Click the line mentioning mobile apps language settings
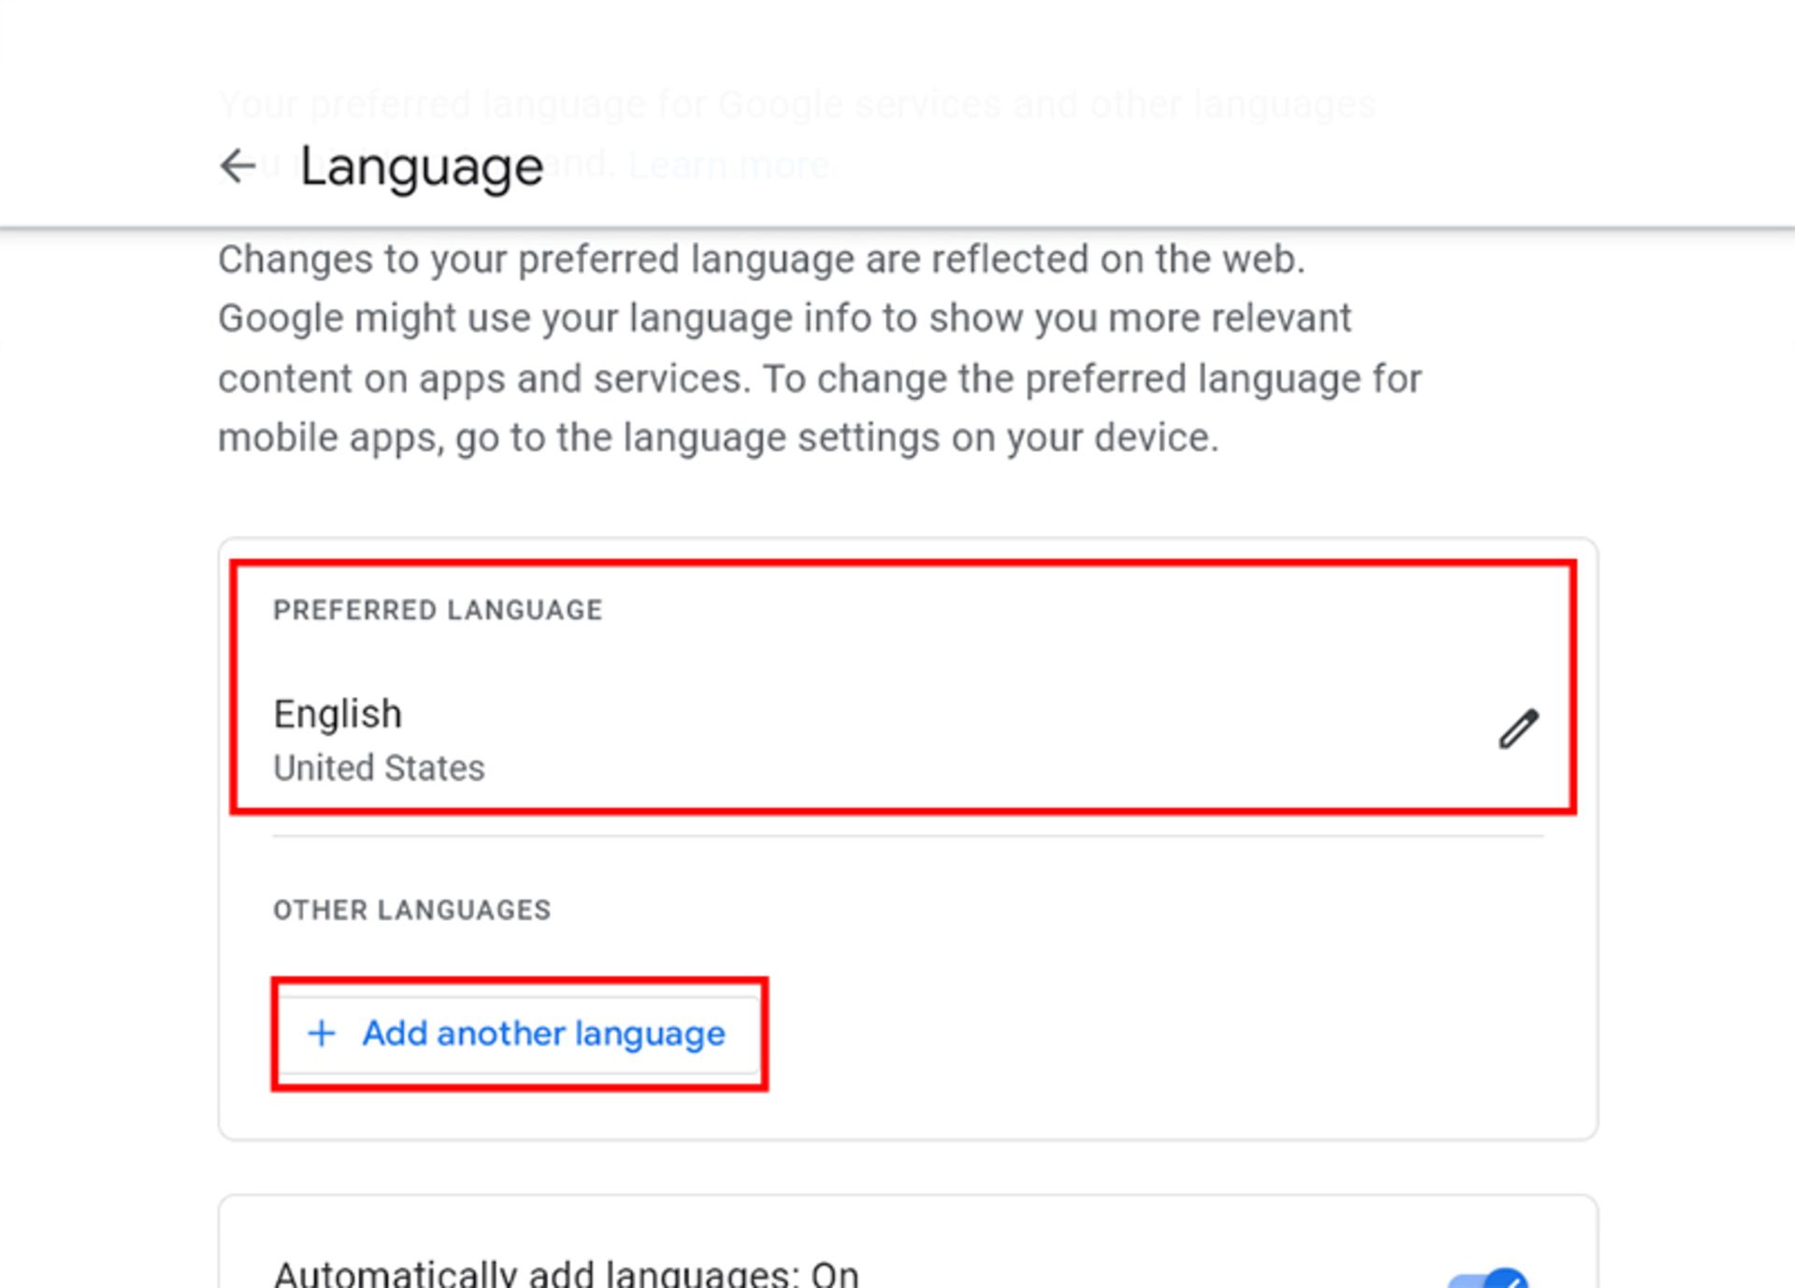The width and height of the screenshot is (1795, 1288). [x=718, y=437]
